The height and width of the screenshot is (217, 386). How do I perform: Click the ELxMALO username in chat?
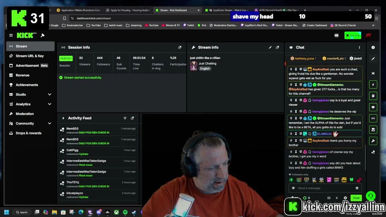point(324,134)
